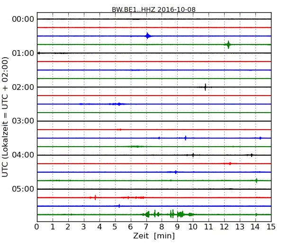Click the red event near minute 12.4
The width and height of the screenshot is (308, 246).
[230, 164]
